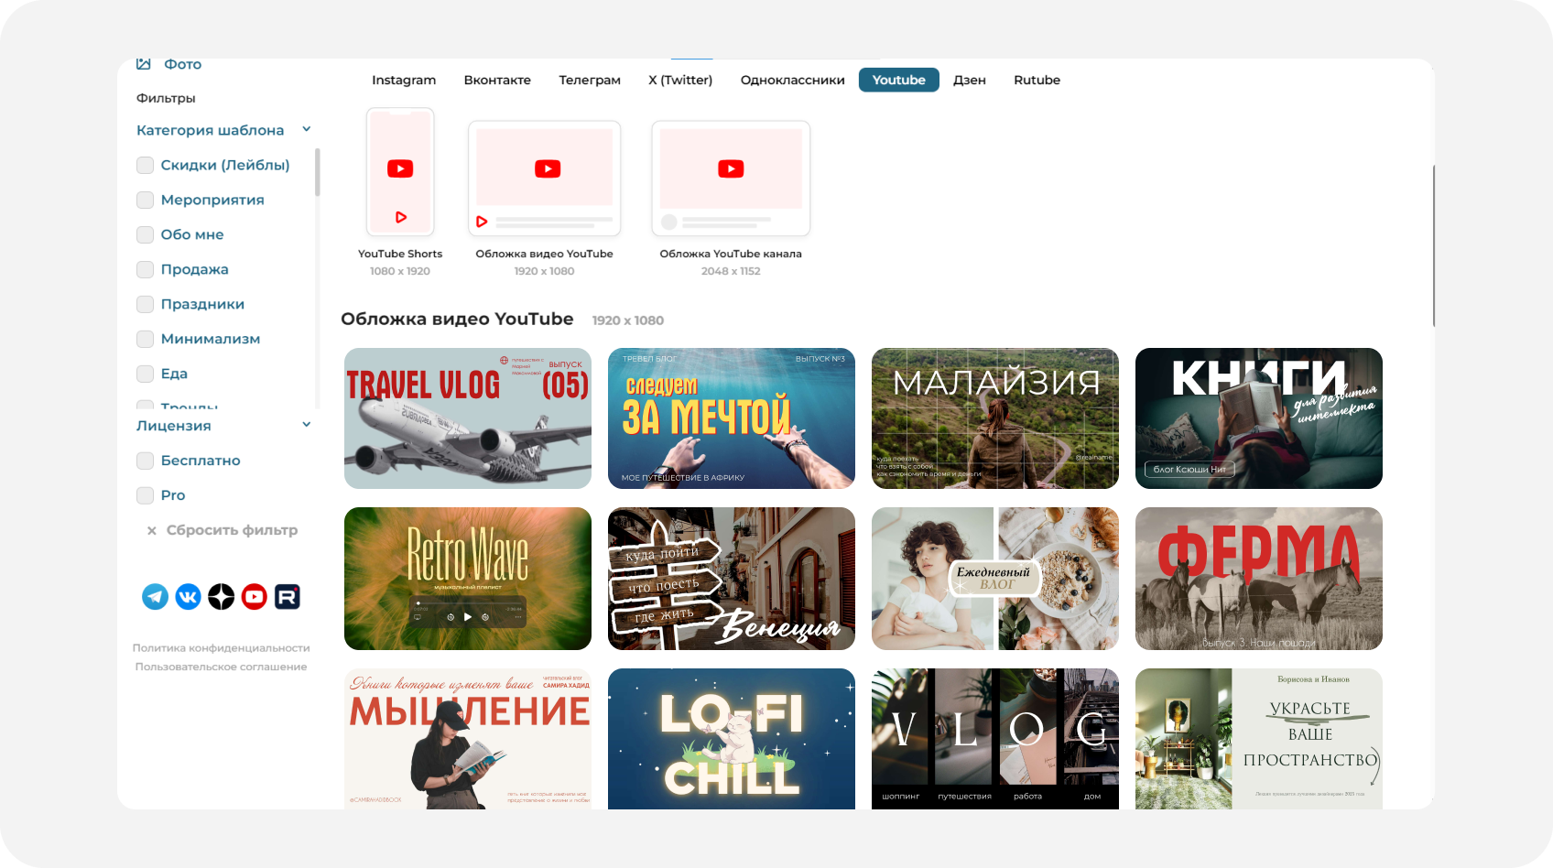
Task: Select the Lo-Fi Chill template
Action: tap(732, 739)
